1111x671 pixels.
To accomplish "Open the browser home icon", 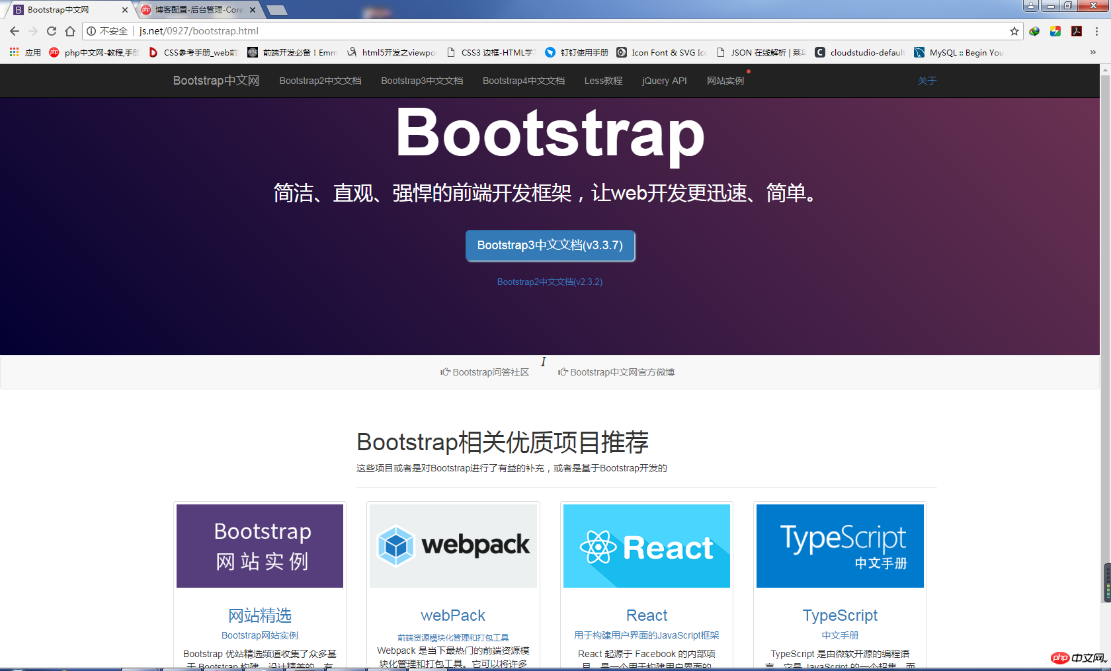I will pos(70,31).
